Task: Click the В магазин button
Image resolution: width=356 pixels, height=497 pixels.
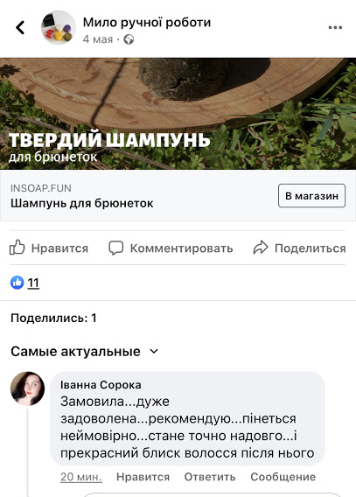Action: click(311, 196)
